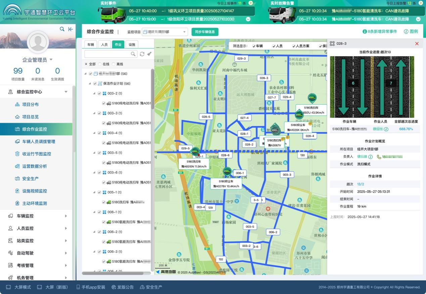
Task: Toggle the 车辆 map filter checkbox
Action: [x=254, y=46]
